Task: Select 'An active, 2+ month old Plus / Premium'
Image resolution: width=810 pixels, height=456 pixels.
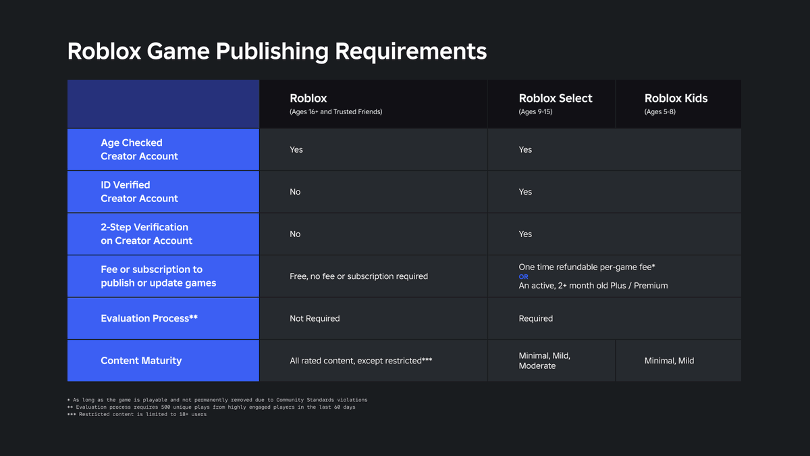Action: [x=593, y=286]
